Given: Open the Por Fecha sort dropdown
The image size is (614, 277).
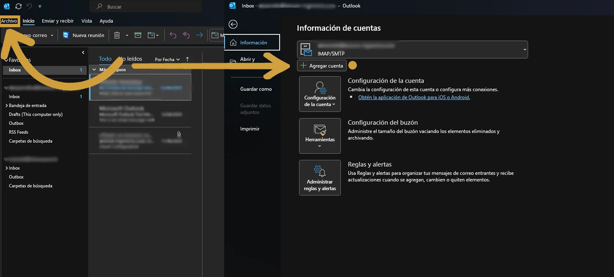Looking at the screenshot, I should 167,59.
